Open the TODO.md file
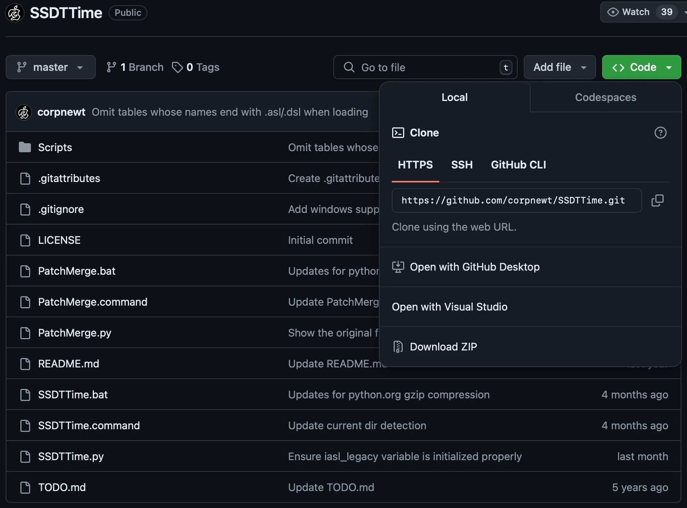Viewport: 687px width, 508px height. (x=62, y=487)
